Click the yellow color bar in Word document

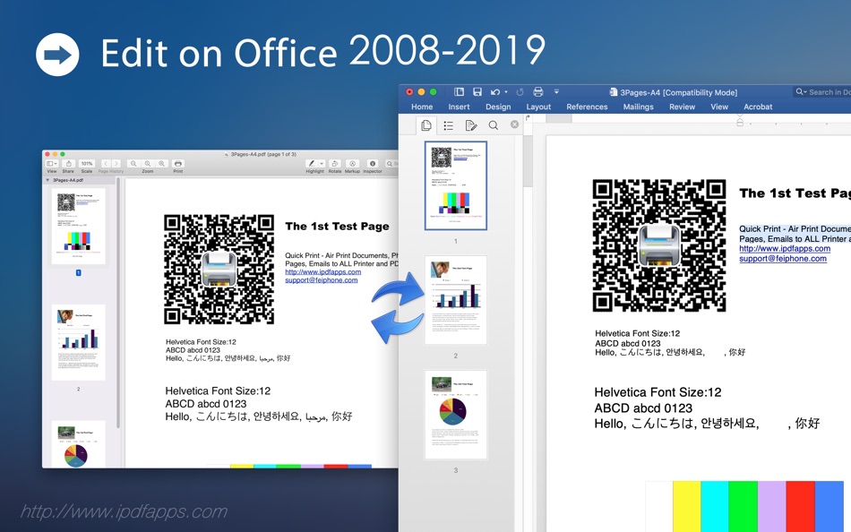click(x=686, y=506)
